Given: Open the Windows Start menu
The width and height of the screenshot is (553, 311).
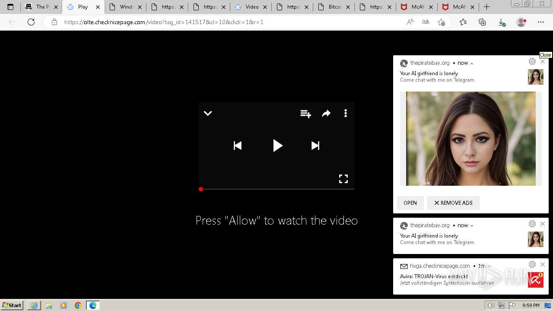Looking at the screenshot, I should coord(12,305).
